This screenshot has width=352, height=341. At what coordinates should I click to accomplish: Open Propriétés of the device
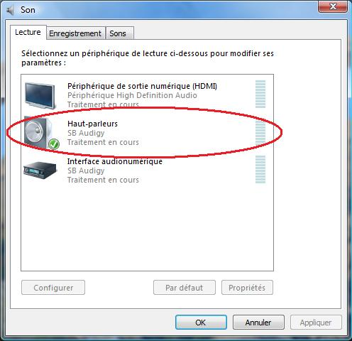[x=247, y=288]
